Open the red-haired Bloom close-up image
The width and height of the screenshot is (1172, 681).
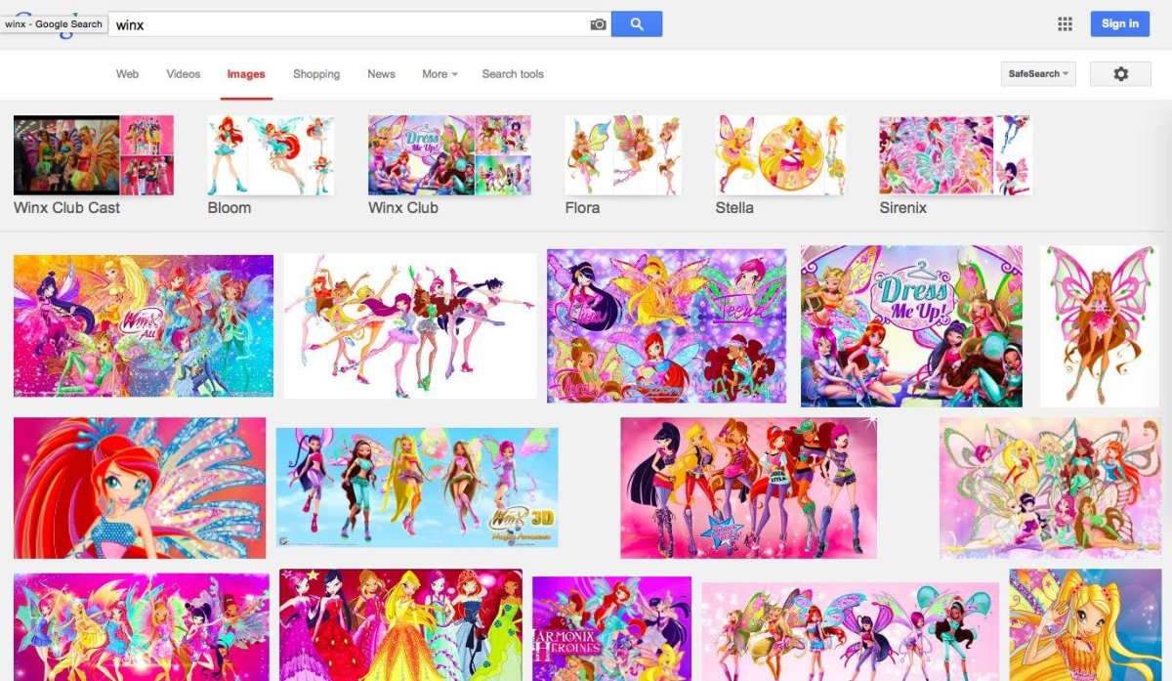(x=140, y=489)
